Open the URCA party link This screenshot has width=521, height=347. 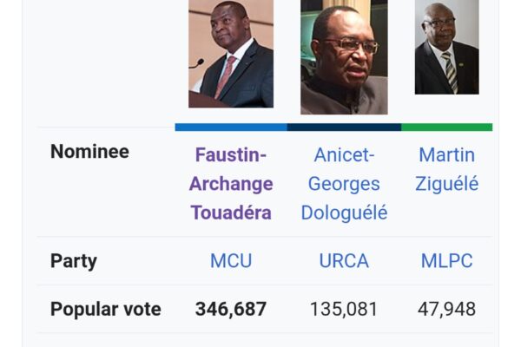(344, 260)
